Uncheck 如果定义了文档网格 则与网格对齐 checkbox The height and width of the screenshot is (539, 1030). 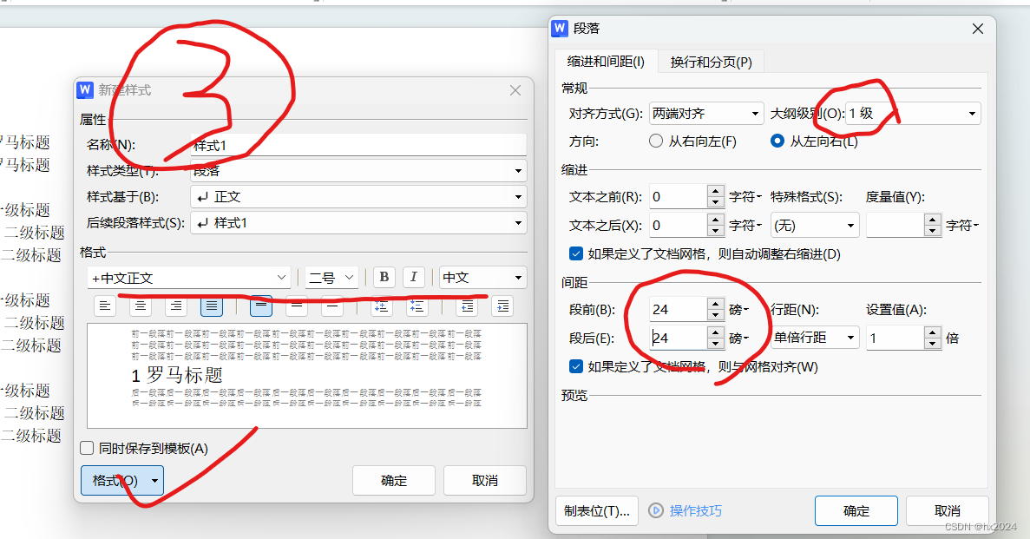click(576, 366)
